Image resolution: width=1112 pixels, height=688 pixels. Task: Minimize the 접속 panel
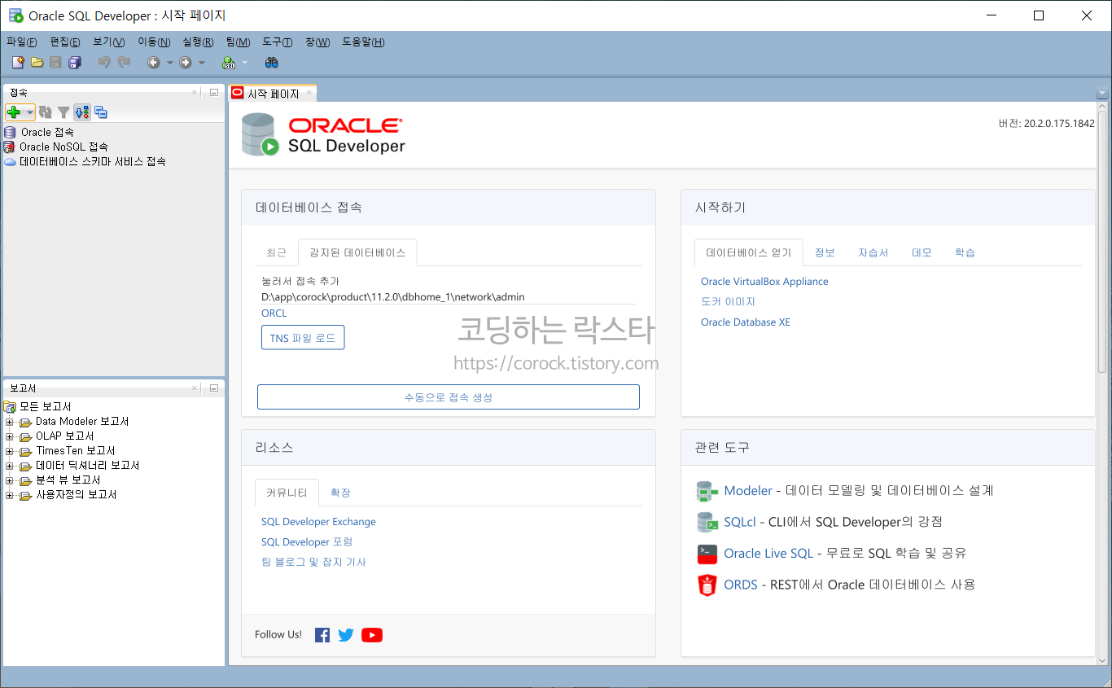[x=213, y=93]
